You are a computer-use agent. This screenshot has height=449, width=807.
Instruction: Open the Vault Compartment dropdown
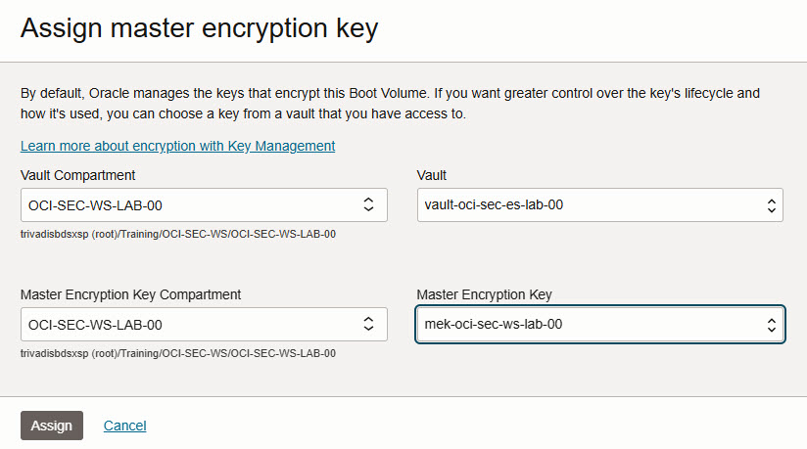(204, 205)
